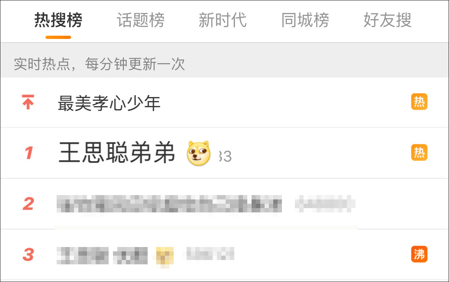This screenshot has width=449, height=282.
Task: Switch to the 新时代 tab
Action: point(223,20)
